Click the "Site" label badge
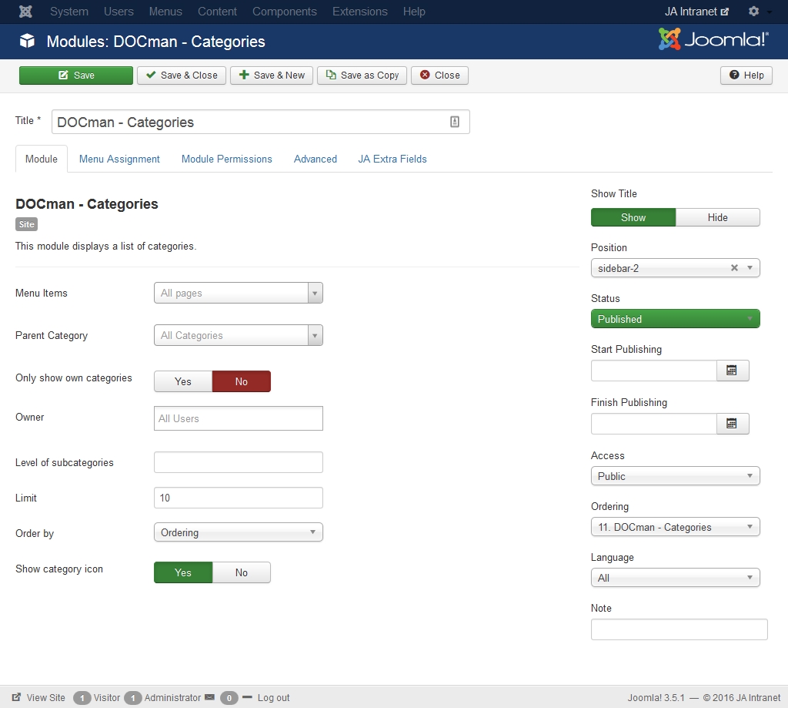Screen dimensions: 788x708 pyautogui.click(x=27, y=224)
